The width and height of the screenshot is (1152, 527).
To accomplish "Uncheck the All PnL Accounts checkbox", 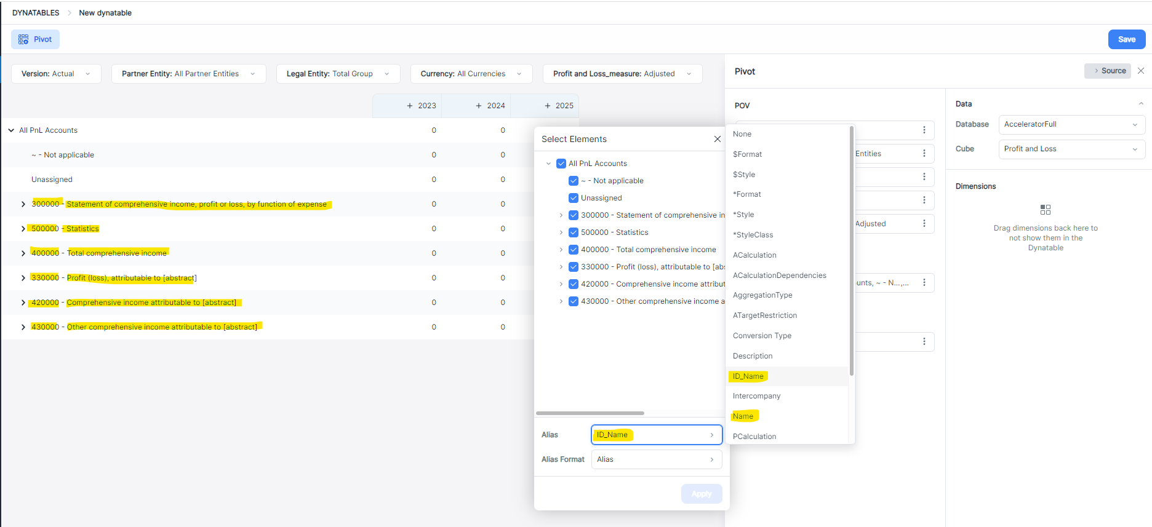I will pyautogui.click(x=561, y=164).
